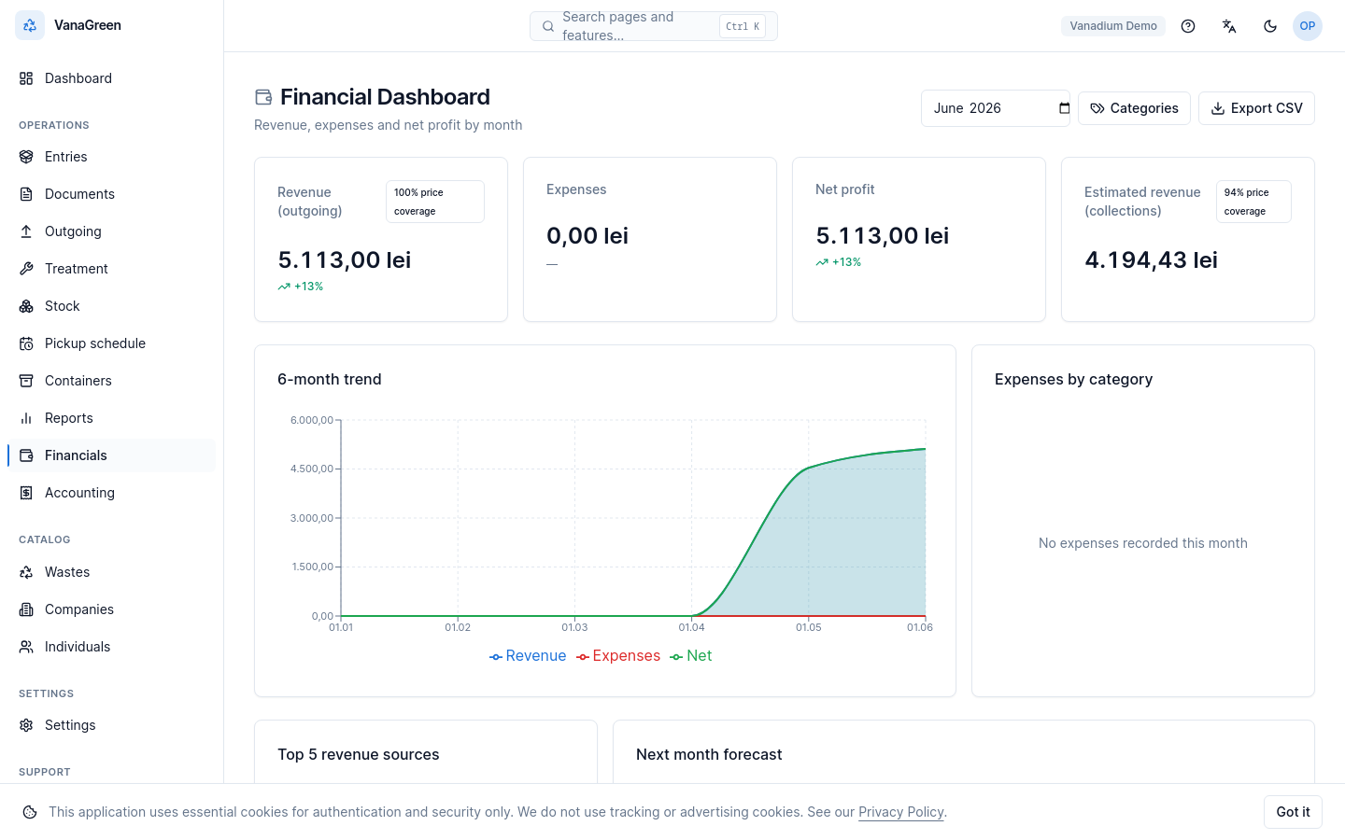Click the 4.194,43 lei estimated revenue value
Screen dimensions: 1345x840
point(1151,260)
